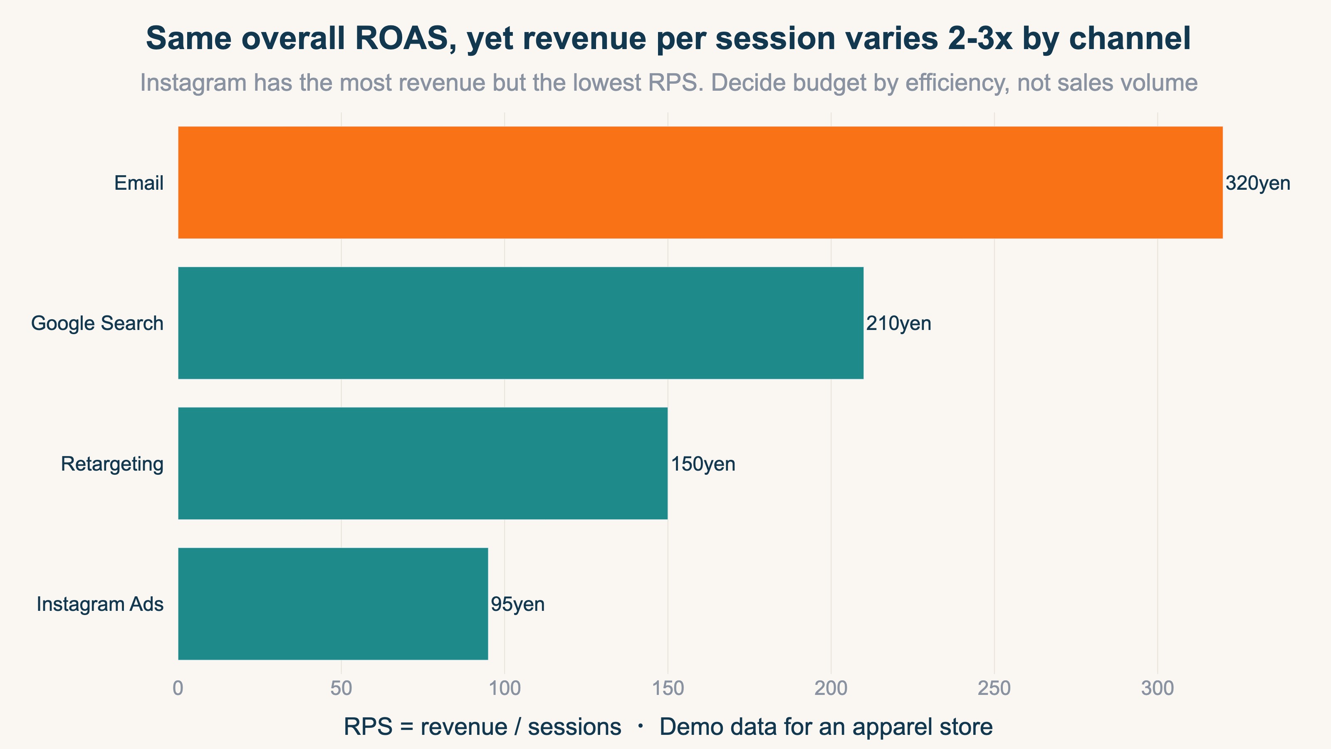The image size is (1331, 749).
Task: Select the "Email" axis label
Action: click(x=139, y=183)
